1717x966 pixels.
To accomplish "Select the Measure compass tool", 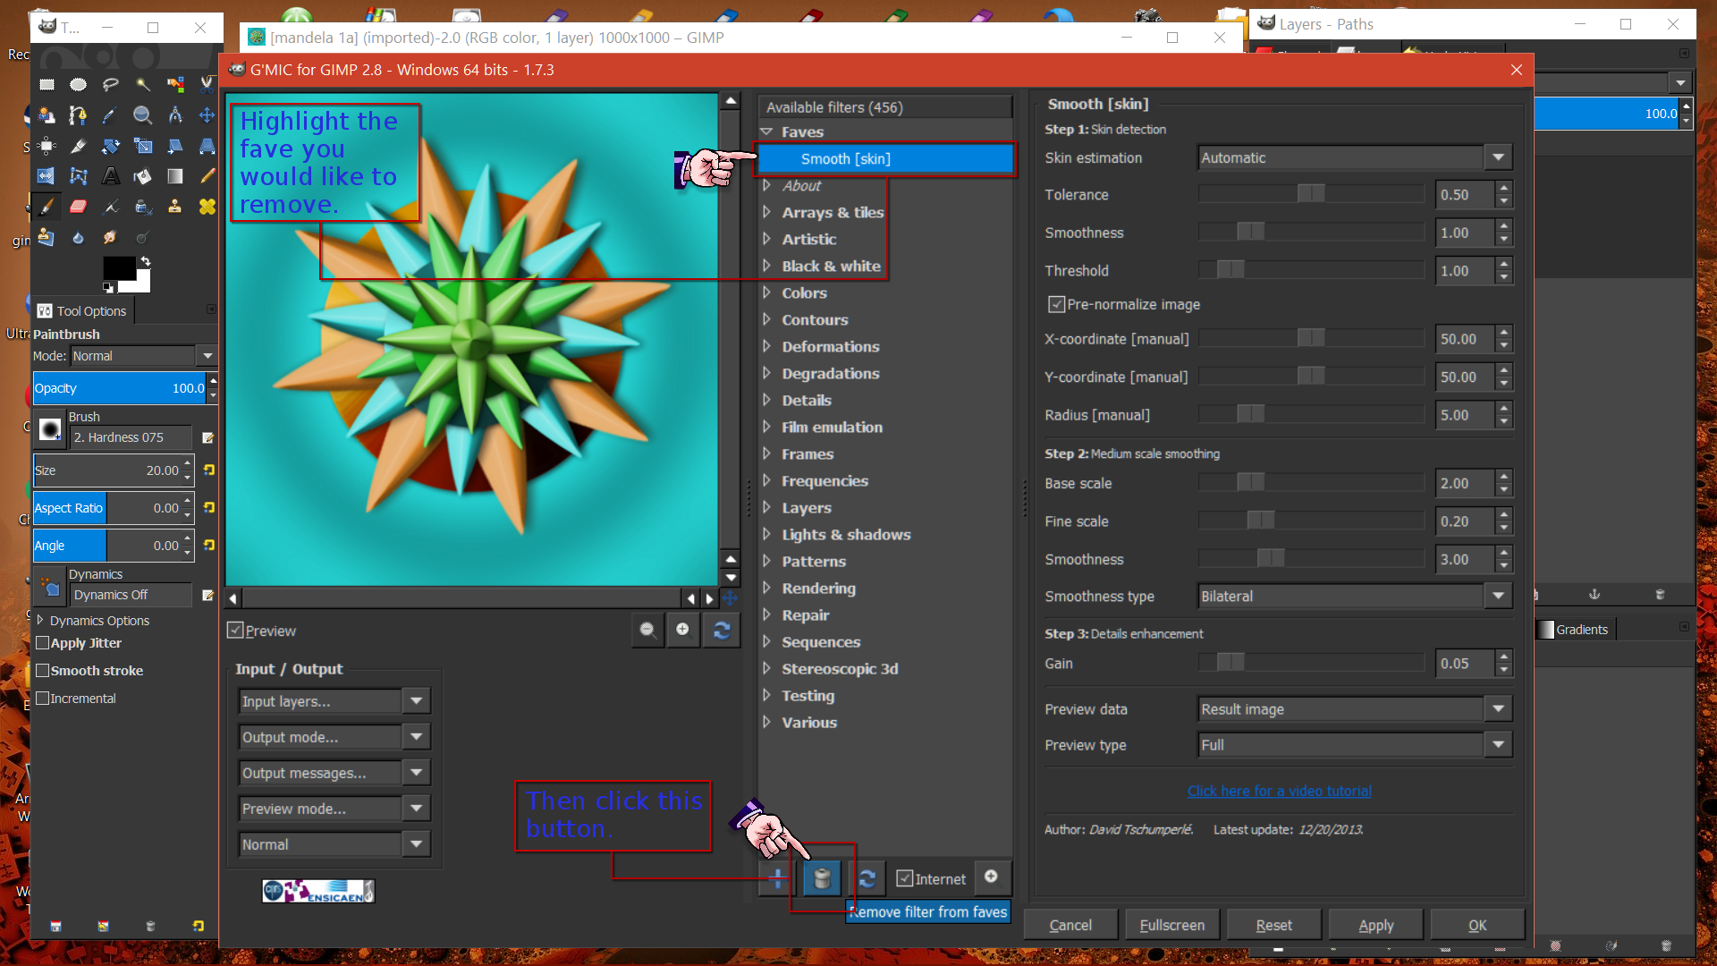I will pos(175,115).
